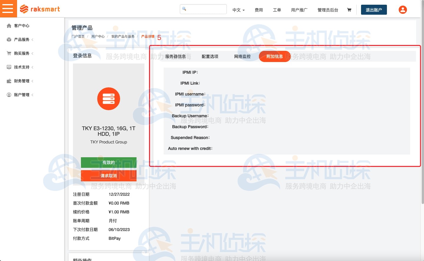Screen dimensions: 424x261
Task: Click the 财务管理 briefcase icon
Action: click(9, 81)
